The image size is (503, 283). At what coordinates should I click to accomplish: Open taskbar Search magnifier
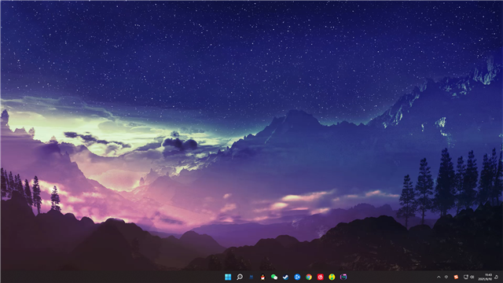[240, 277]
